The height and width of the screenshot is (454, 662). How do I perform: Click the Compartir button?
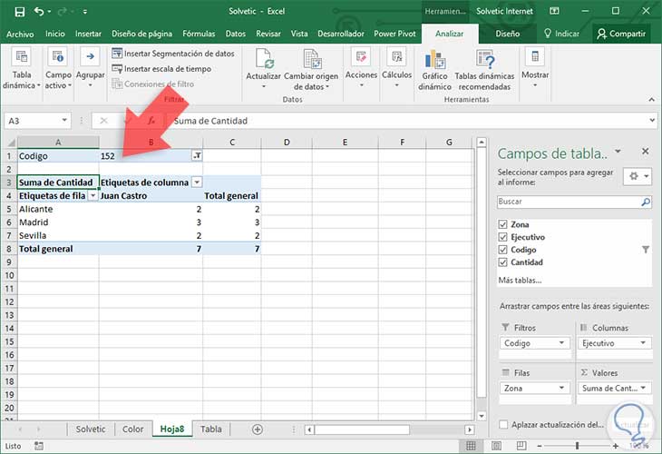(621, 34)
